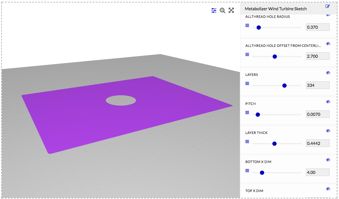Focus the Hole Offset value field 2.700
Image resolution: width=339 pixels, height=199 pixels.
coord(317,56)
